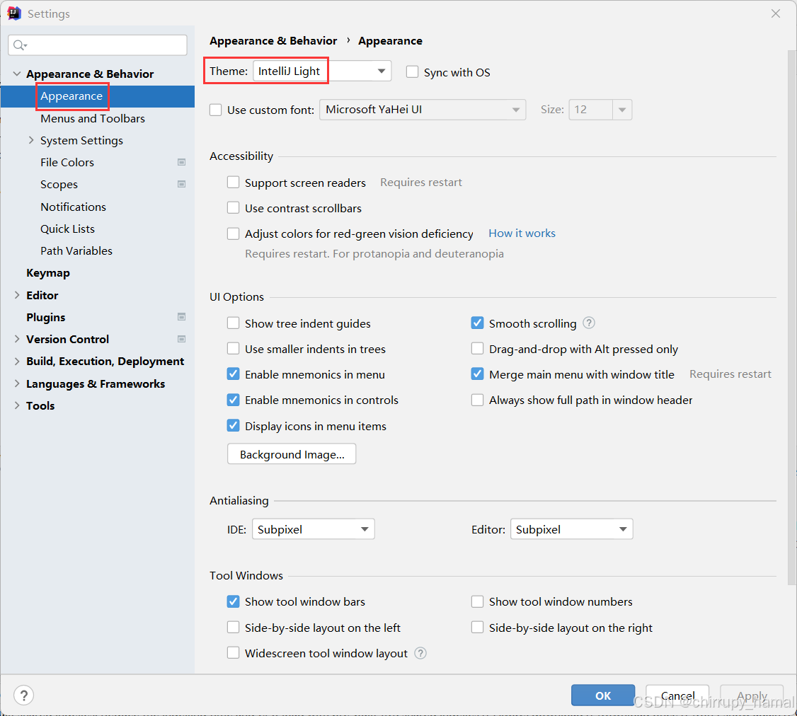797x716 pixels.
Task: Click the project-level icon beside Version Control
Action: click(181, 339)
